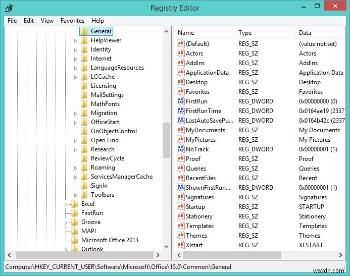Select the Themes value name
Image resolution: width=350 pixels, height=276 pixels.
point(196,236)
